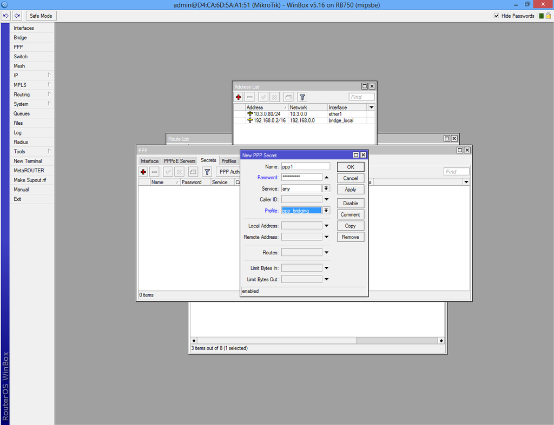
Task: Click the Name input field containing ppp1
Action: click(x=305, y=166)
